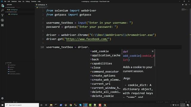Switch to Skype on the taskbar
The image size is (191, 107).
[80, 105]
